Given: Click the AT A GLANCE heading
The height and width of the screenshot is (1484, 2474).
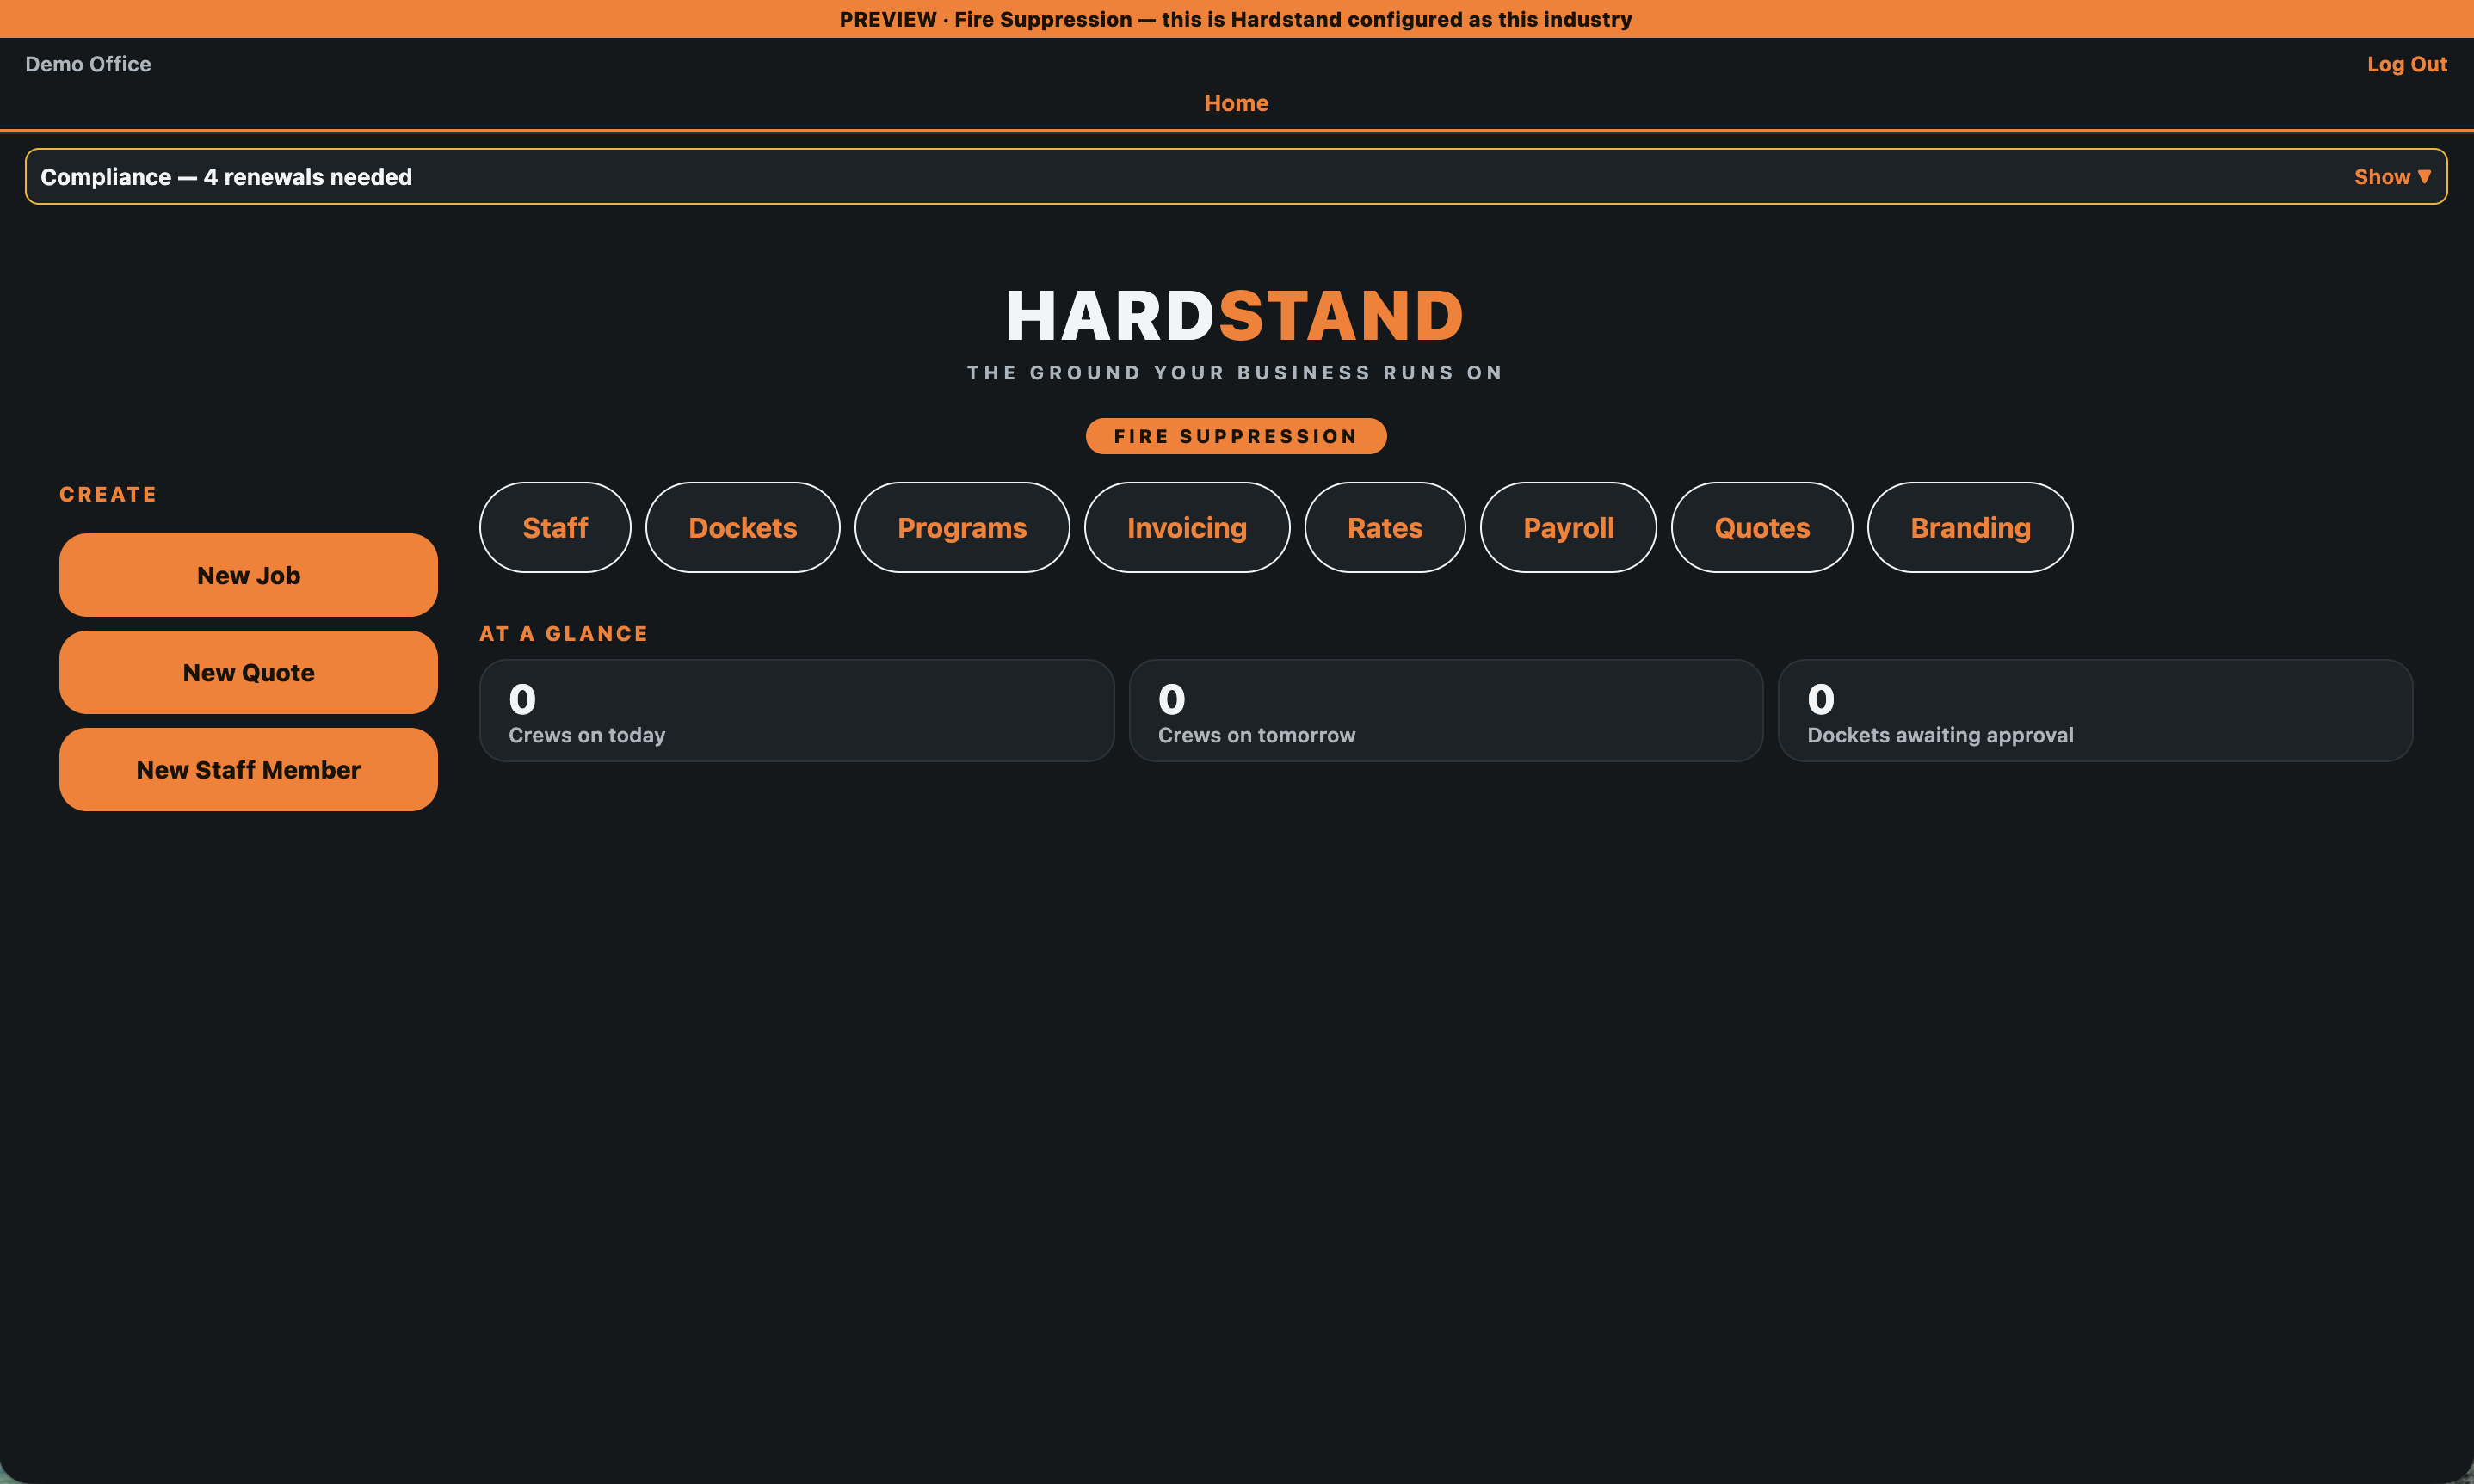Looking at the screenshot, I should [564, 633].
